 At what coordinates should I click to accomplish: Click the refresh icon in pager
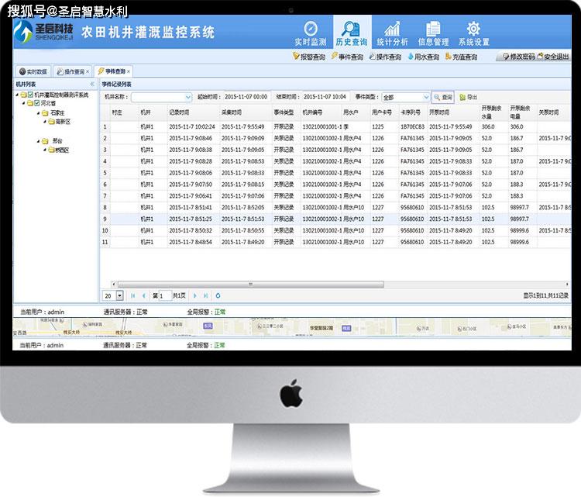(x=218, y=296)
